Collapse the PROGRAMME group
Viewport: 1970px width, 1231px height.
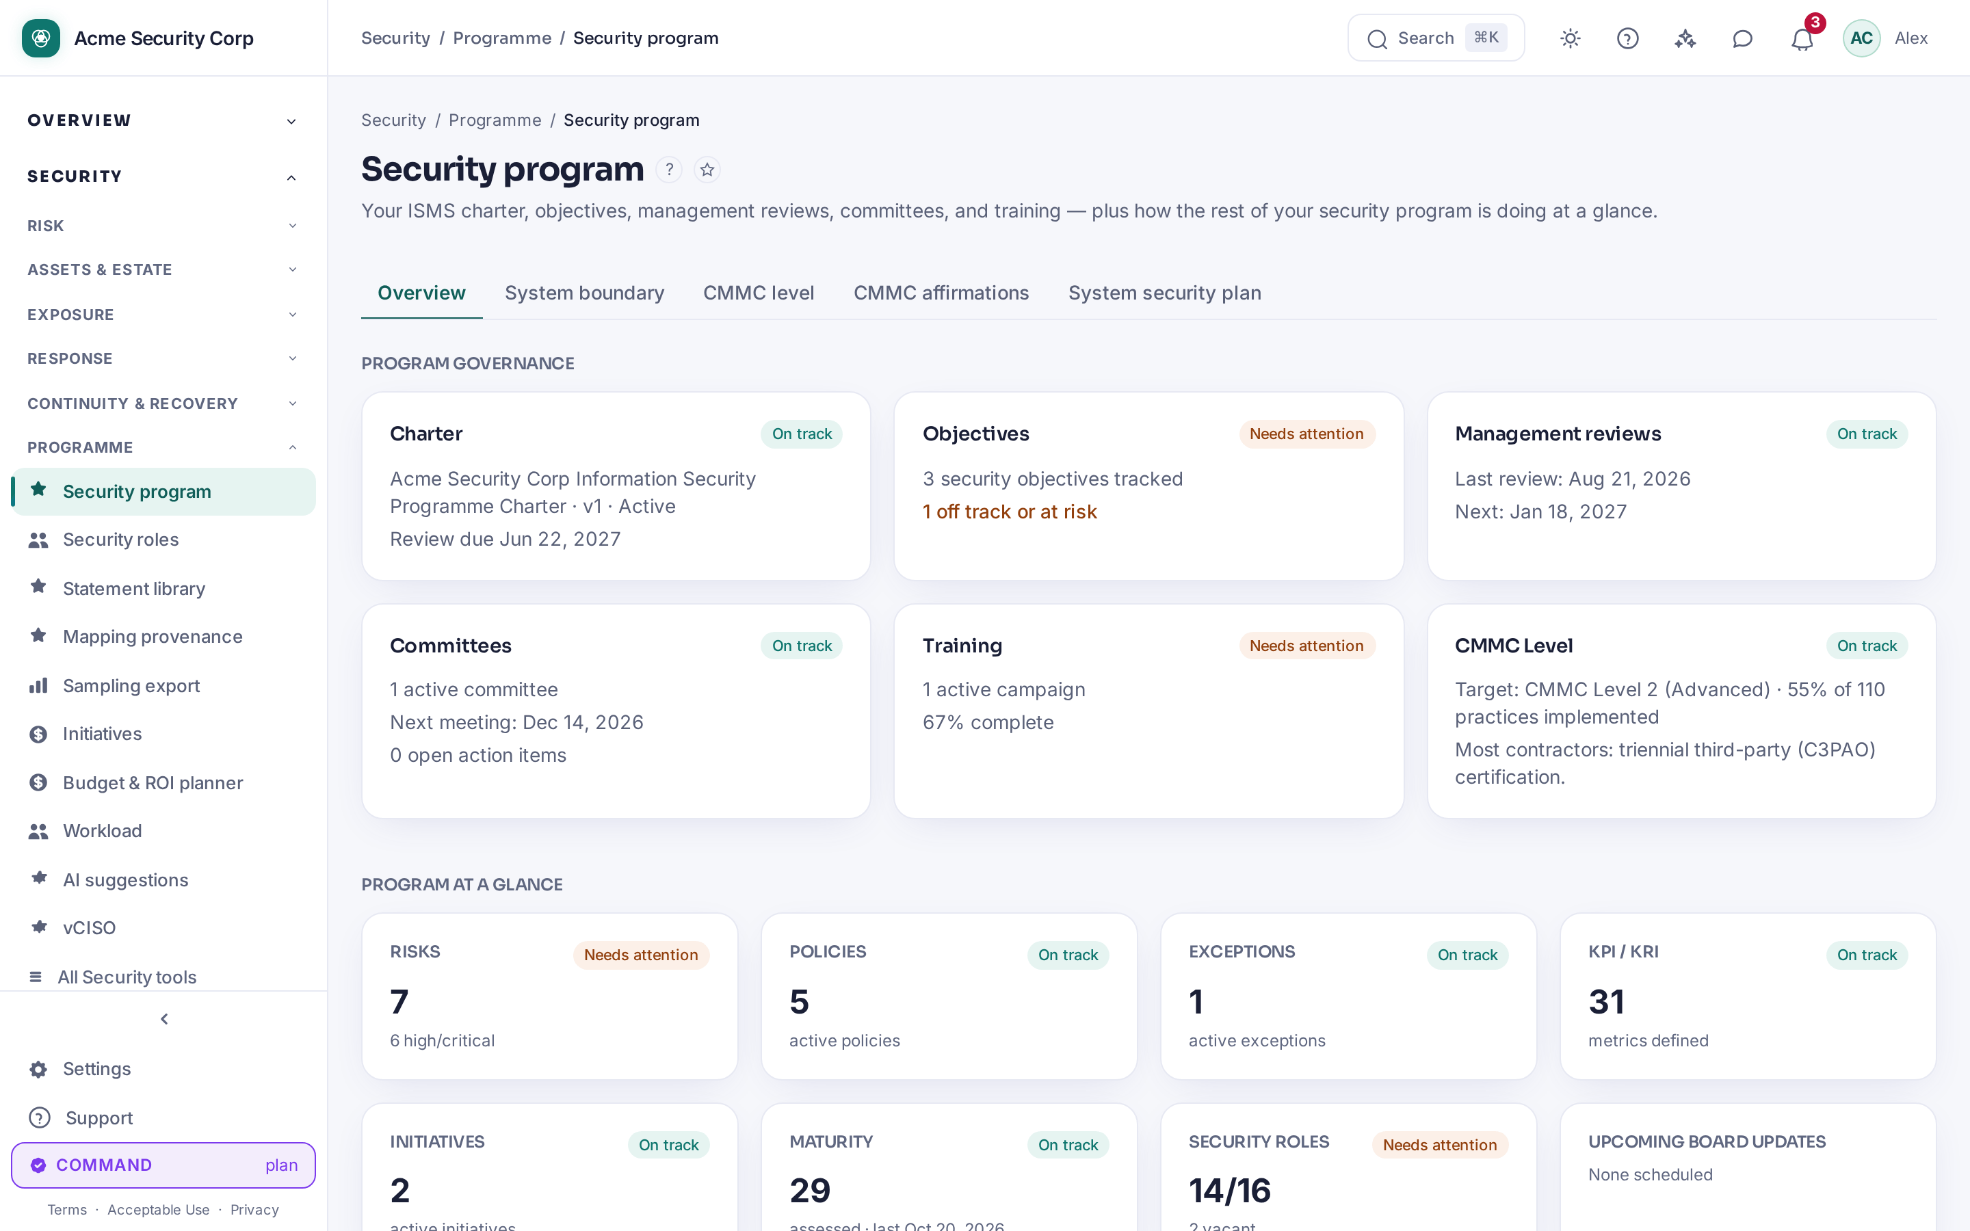tap(163, 447)
